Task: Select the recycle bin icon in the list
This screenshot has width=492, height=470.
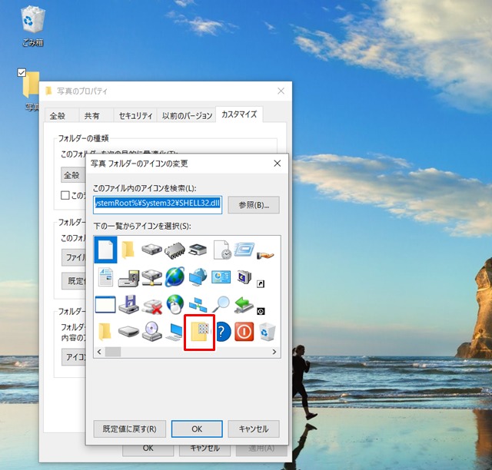Action: point(268,332)
